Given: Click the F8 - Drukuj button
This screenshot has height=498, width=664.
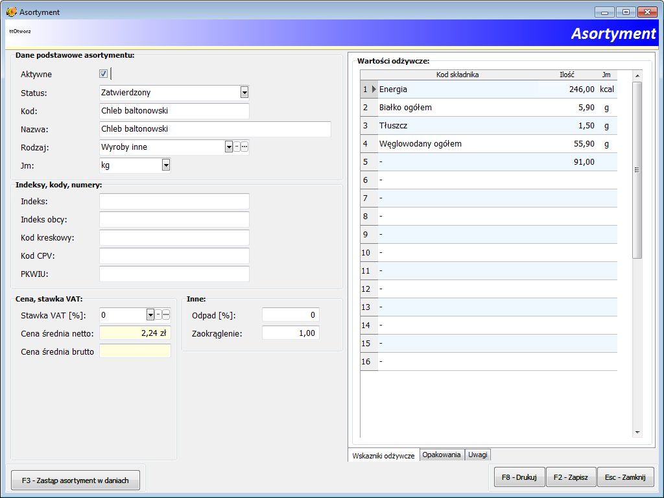Looking at the screenshot, I should 519,477.
